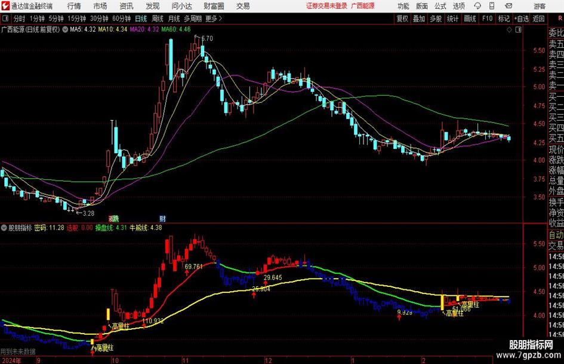Click the MA10: 4.34 indicator label
The image size is (564, 364).
point(113,29)
